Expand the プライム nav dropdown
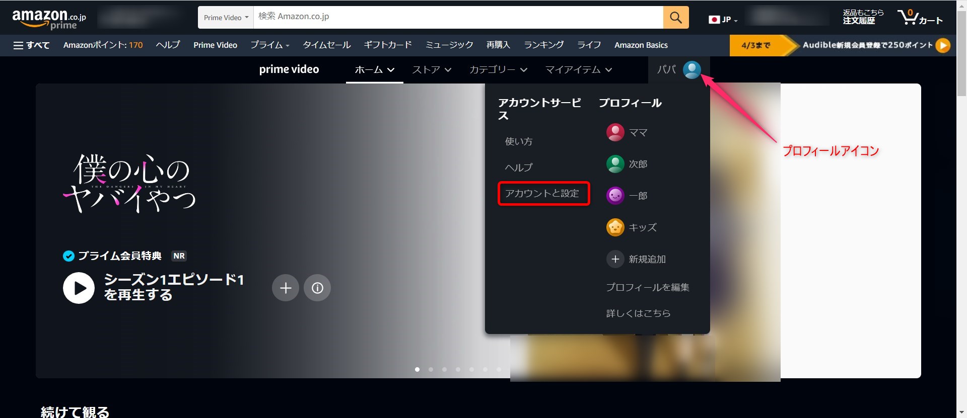 point(270,45)
